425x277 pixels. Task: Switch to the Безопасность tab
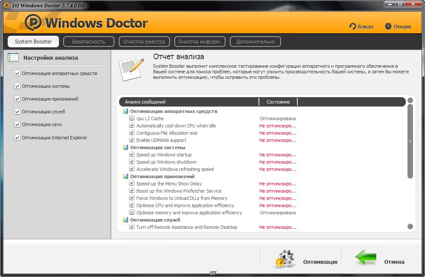(x=89, y=41)
